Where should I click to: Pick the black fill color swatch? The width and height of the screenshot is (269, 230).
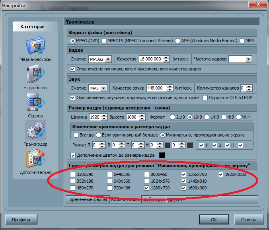pyautogui.click(x=162, y=155)
